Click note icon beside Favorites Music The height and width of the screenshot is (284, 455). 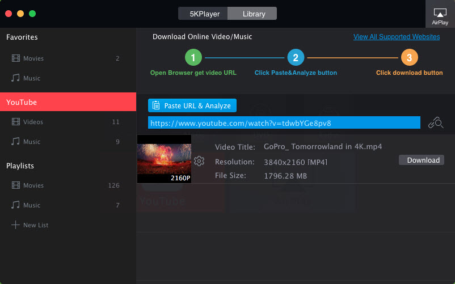tap(15, 78)
